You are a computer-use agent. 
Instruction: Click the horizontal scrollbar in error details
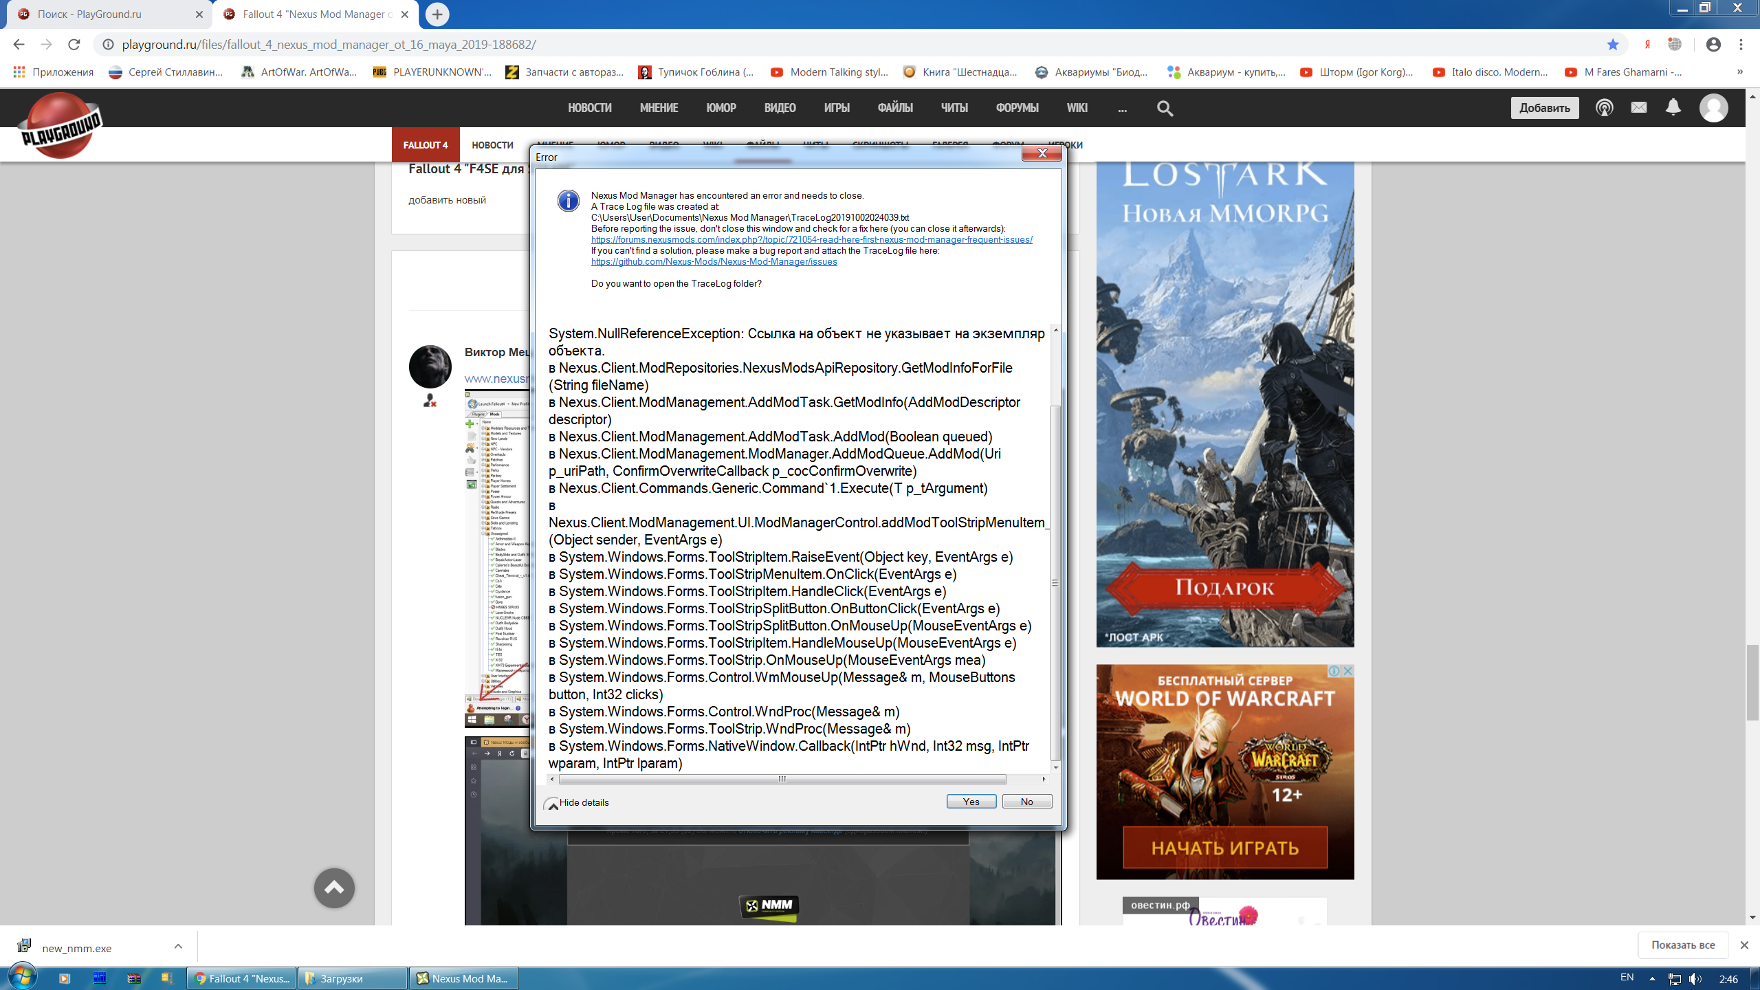click(x=782, y=779)
